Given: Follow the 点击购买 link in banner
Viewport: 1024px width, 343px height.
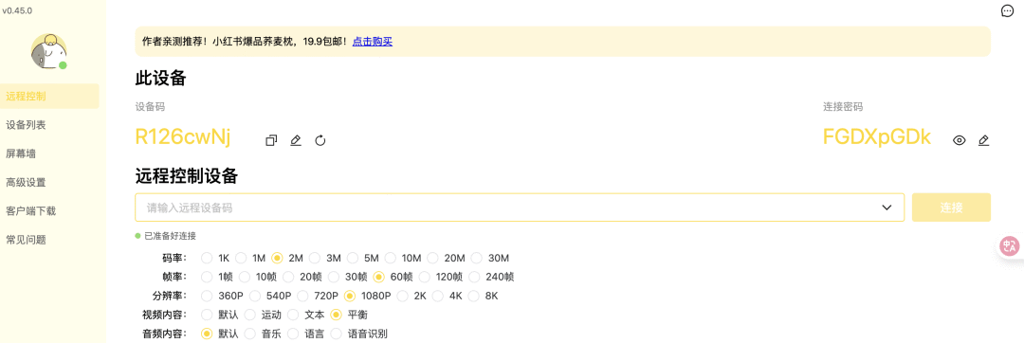Looking at the screenshot, I should [x=373, y=42].
